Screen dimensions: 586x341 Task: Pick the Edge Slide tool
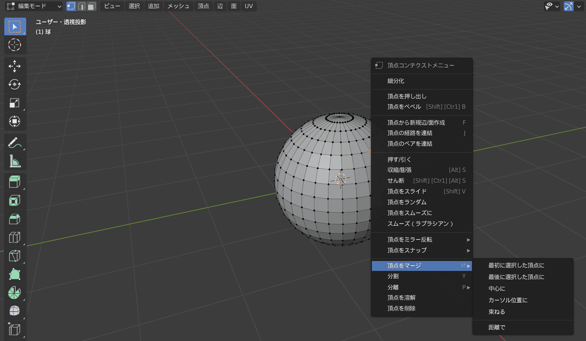point(15,330)
